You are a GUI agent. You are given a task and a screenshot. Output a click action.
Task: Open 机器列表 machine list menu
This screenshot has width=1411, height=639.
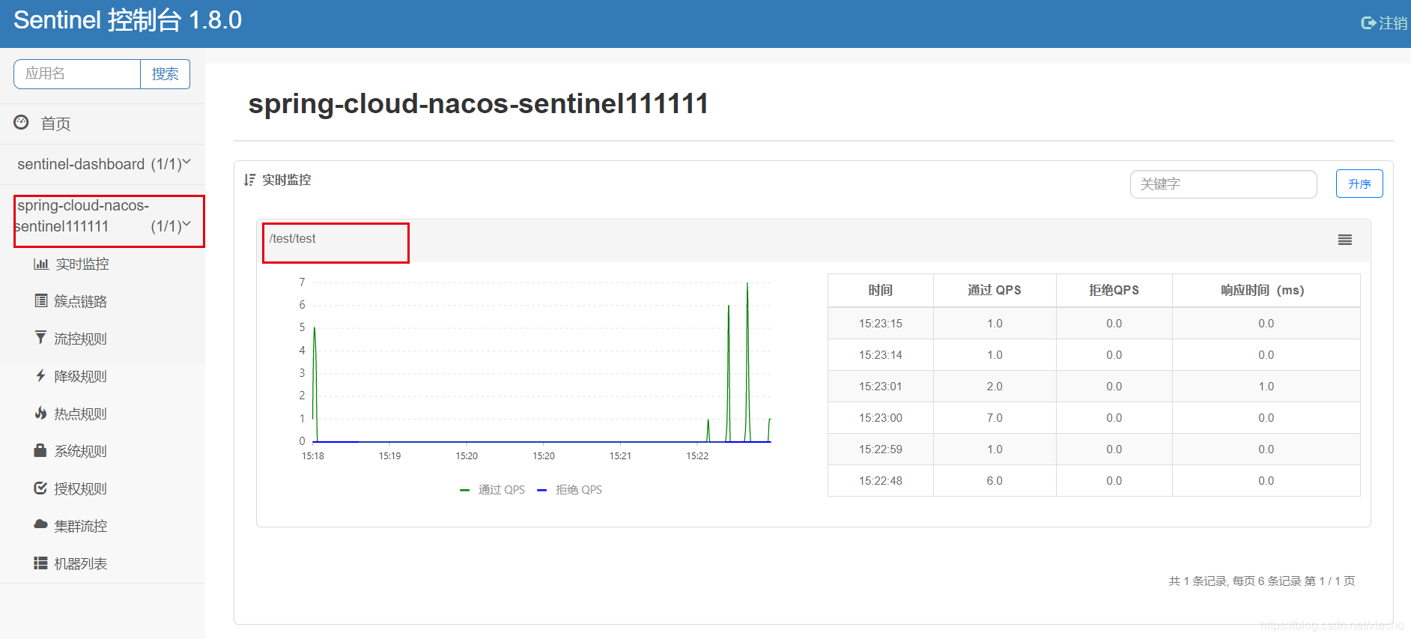(x=81, y=563)
